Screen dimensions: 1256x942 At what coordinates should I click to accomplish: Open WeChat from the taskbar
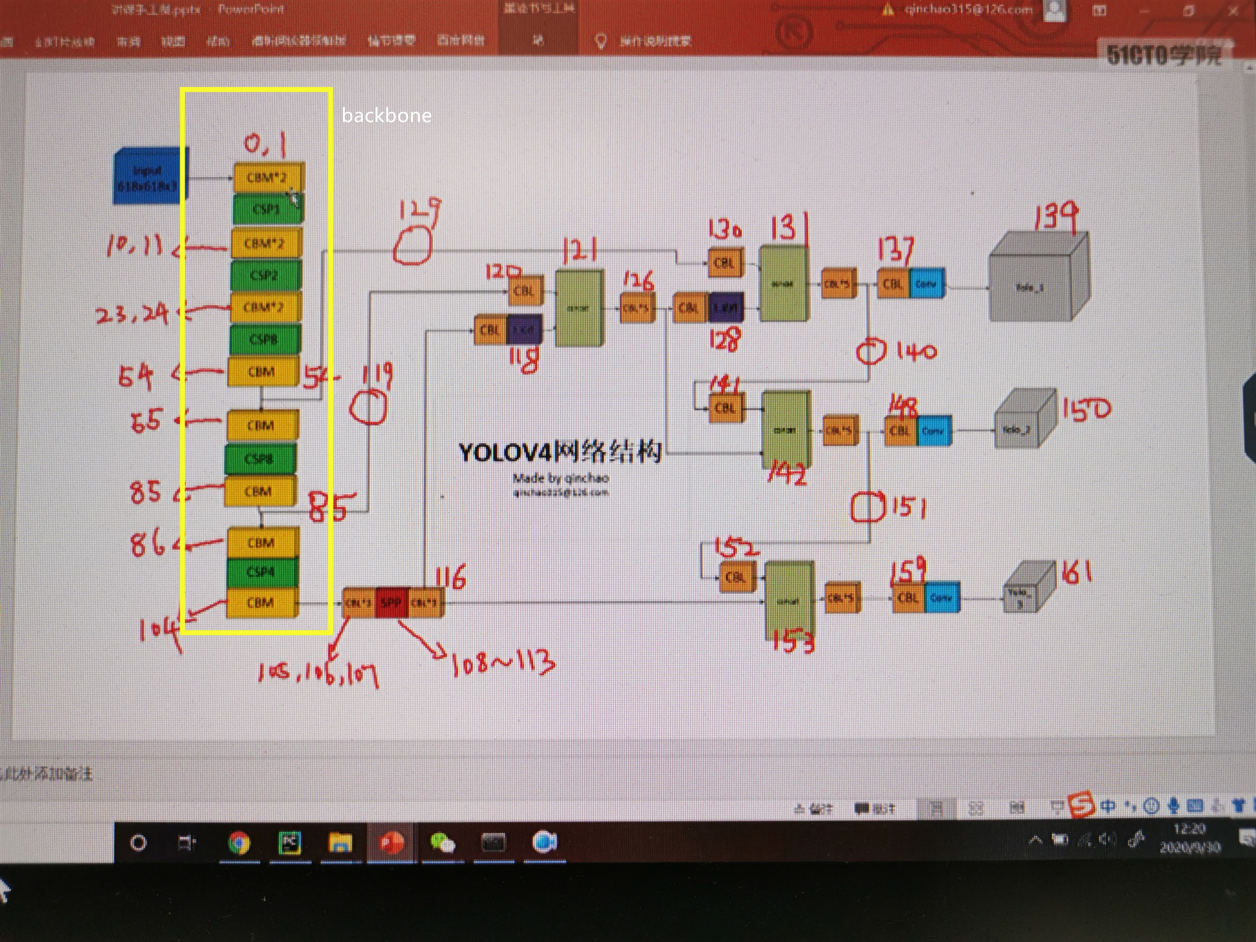point(442,843)
